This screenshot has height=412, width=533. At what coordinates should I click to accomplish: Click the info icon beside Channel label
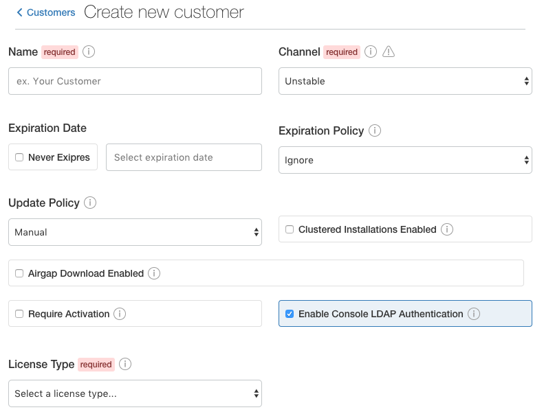tap(371, 51)
